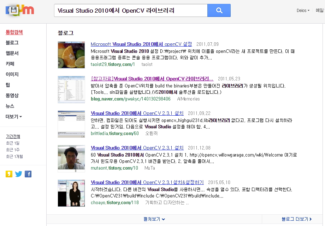
Task: Click the woman in black thumbnail
Action: pos(71,193)
